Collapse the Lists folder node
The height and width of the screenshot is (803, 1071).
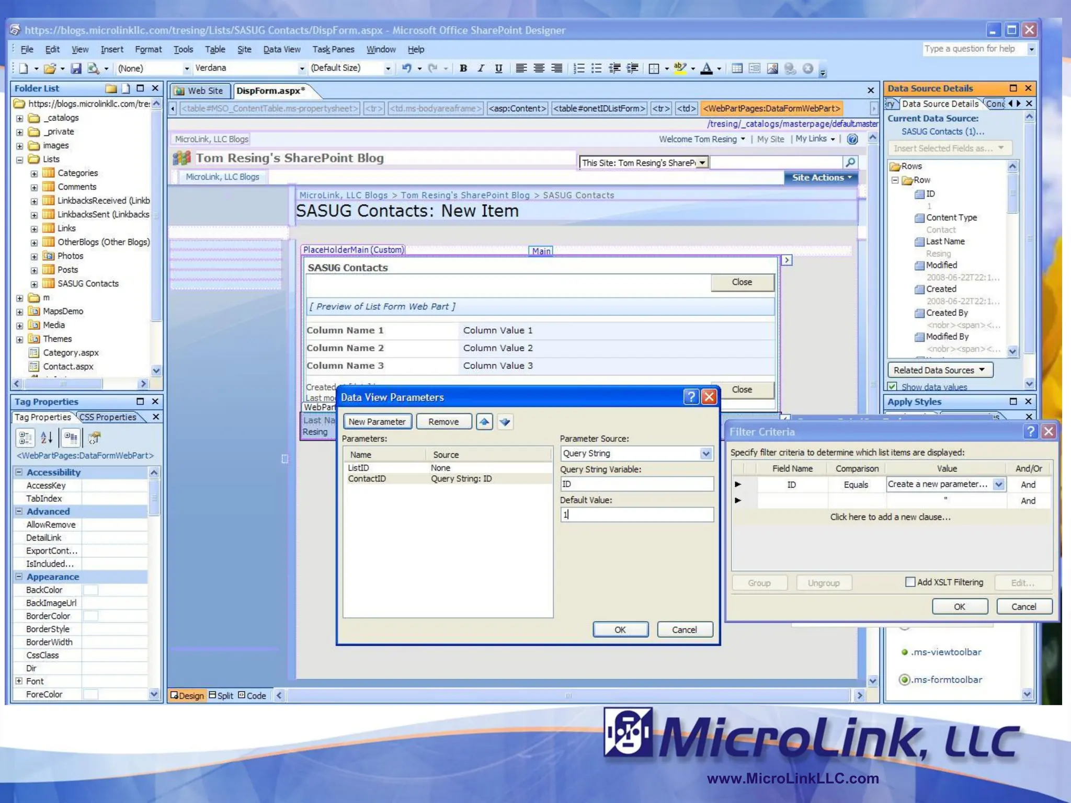(x=20, y=159)
